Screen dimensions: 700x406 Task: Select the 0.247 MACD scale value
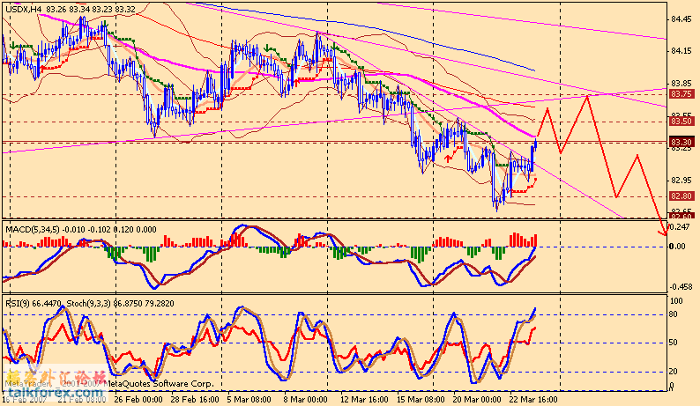pyautogui.click(x=680, y=226)
